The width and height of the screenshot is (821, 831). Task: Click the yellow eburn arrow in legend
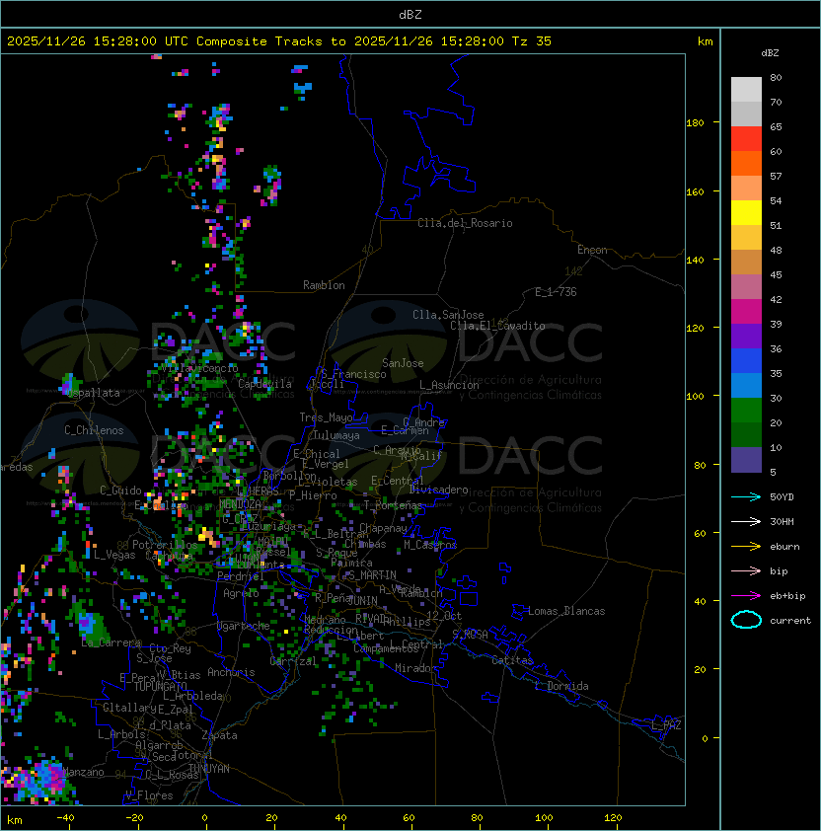(x=746, y=546)
